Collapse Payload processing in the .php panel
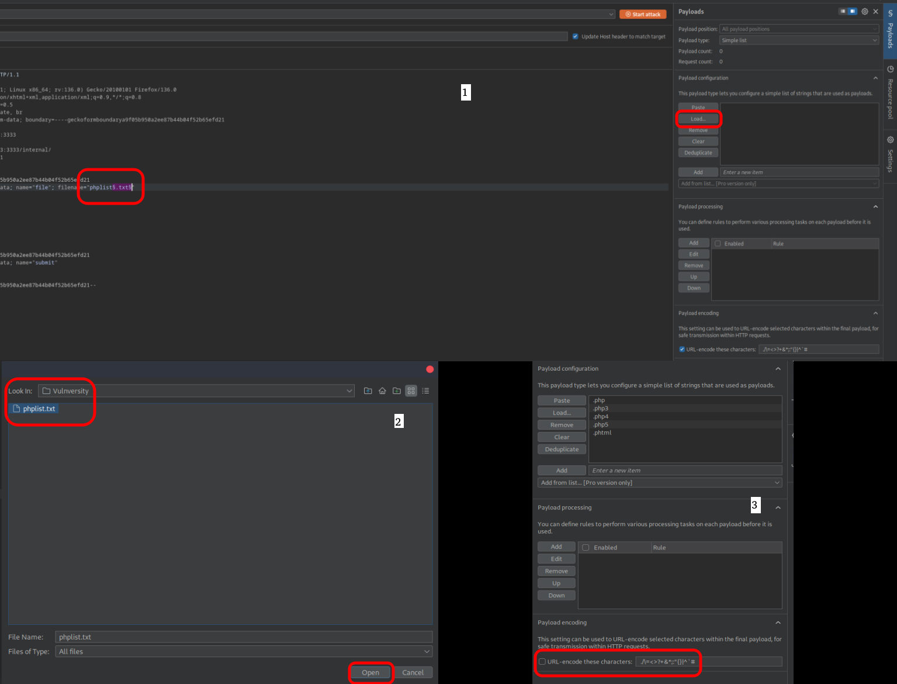This screenshot has width=897, height=684. [778, 507]
